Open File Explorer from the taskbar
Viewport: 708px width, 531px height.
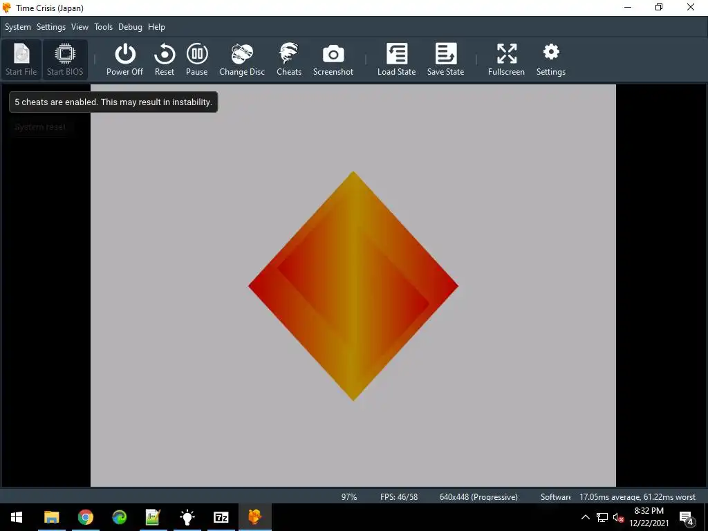tap(51, 517)
